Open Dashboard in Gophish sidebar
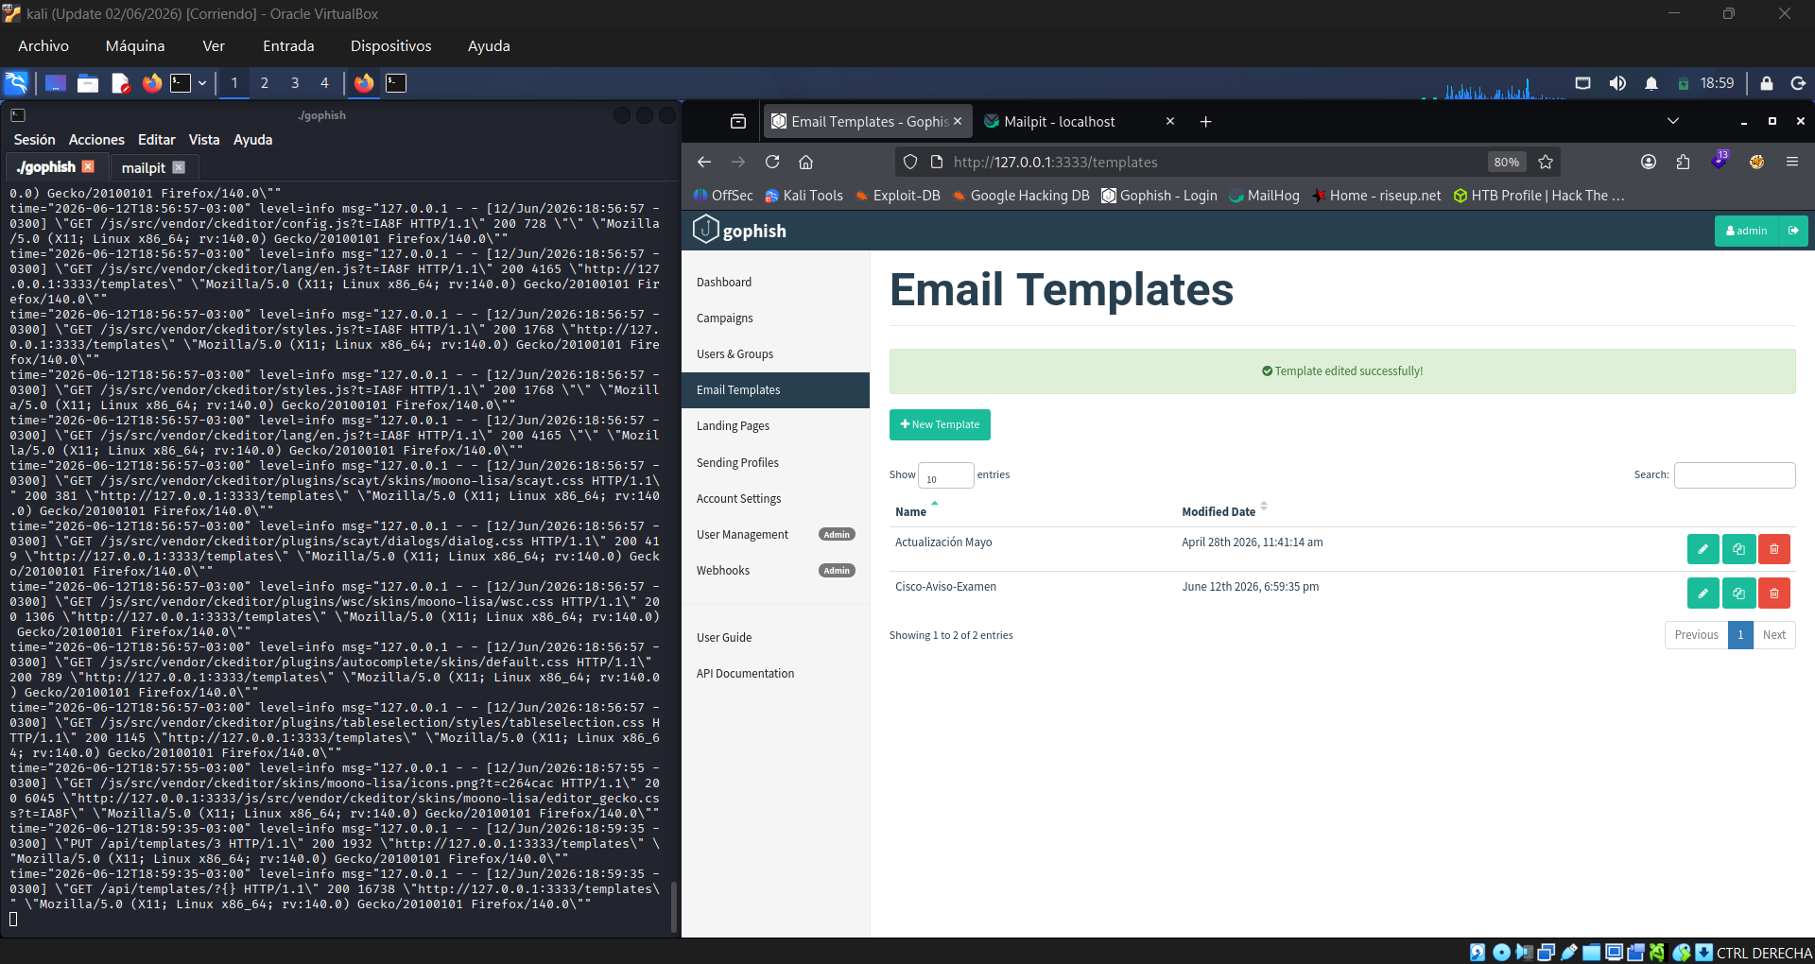The width and height of the screenshot is (1815, 964). coord(724,283)
